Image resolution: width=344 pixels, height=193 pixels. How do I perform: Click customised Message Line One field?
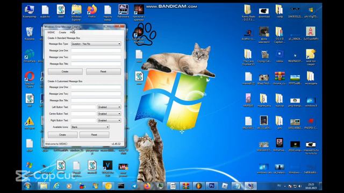click(x=96, y=87)
